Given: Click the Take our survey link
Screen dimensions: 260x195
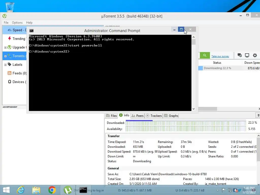Looking at the screenshot, I should (220, 56).
